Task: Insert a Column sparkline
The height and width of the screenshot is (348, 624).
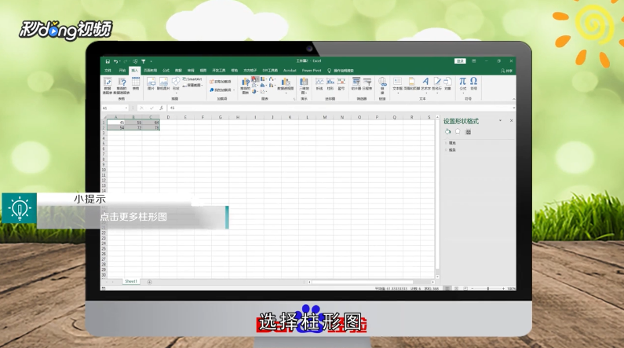Action: pos(330,84)
